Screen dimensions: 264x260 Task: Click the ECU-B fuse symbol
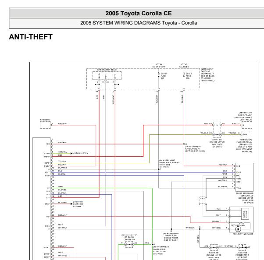pyautogui.click(x=184, y=75)
